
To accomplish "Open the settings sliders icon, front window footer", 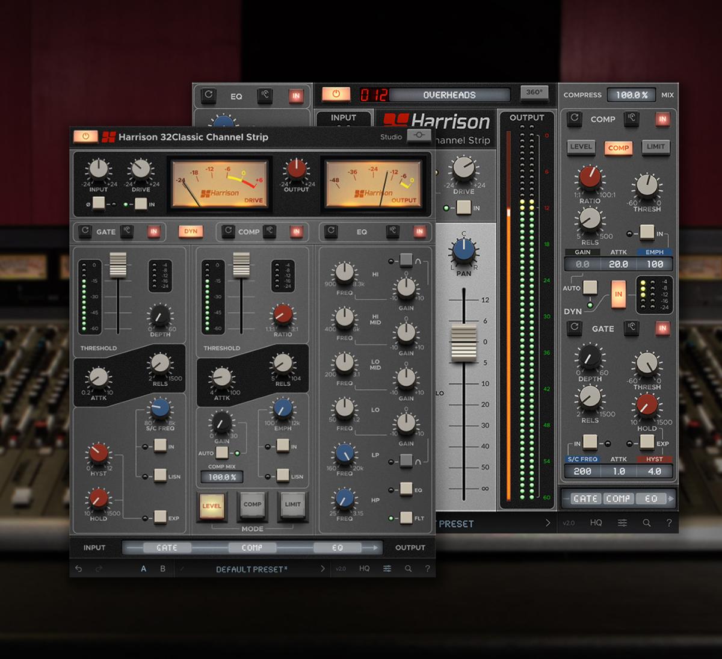I will click(x=387, y=569).
